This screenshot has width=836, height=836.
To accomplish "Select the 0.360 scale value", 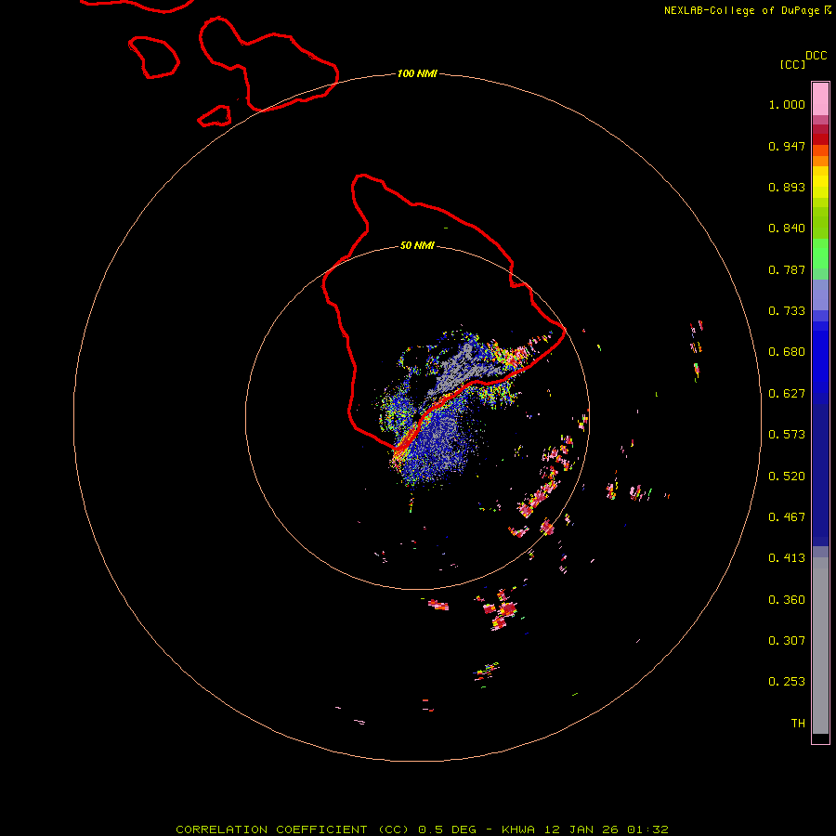I will pyautogui.click(x=787, y=600).
